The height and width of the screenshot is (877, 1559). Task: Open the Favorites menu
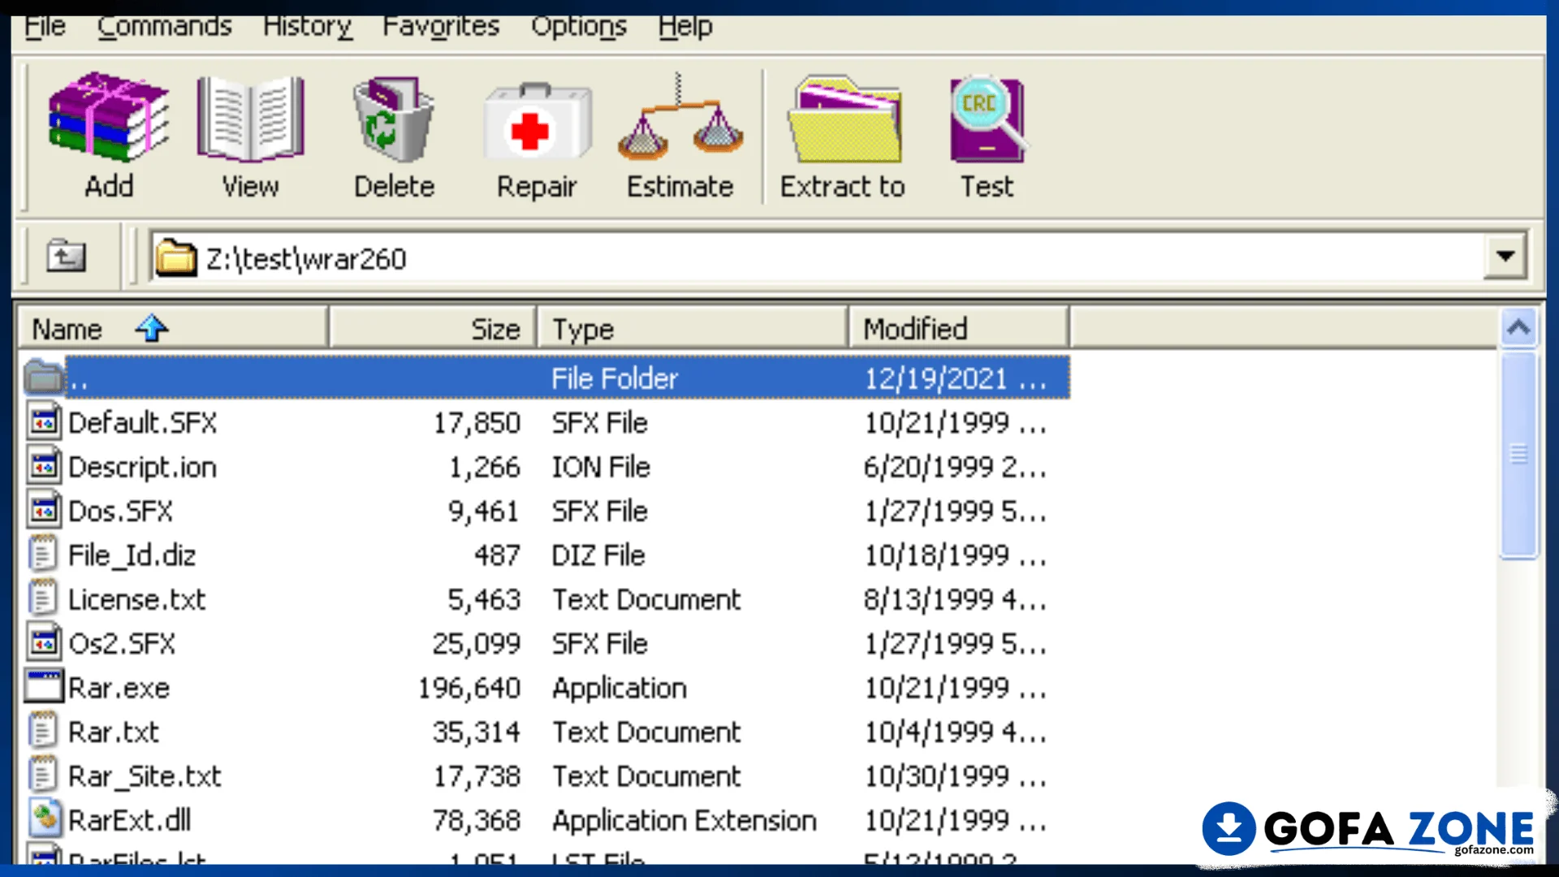[x=441, y=27]
